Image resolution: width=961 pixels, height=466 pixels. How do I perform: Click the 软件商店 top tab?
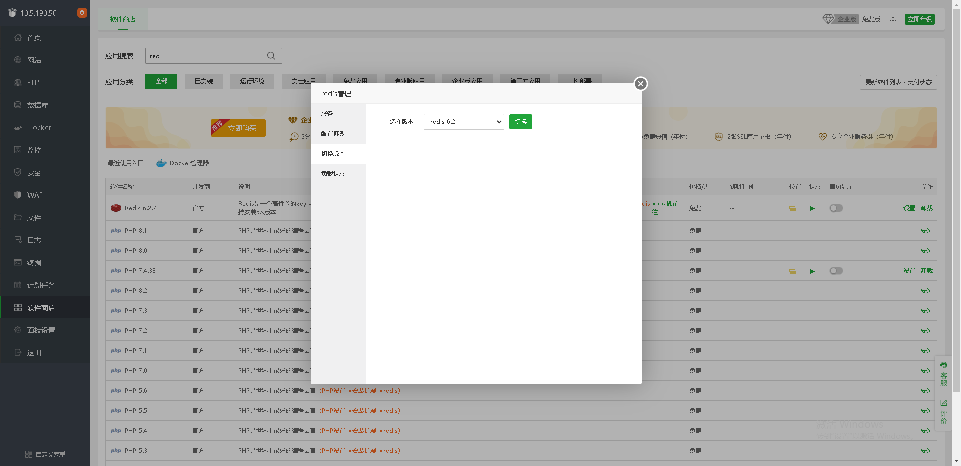click(123, 19)
